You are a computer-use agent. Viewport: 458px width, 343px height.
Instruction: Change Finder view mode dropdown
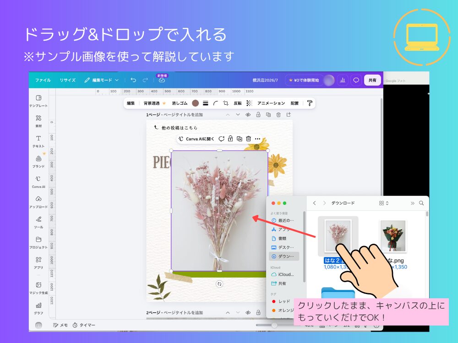tap(383, 203)
